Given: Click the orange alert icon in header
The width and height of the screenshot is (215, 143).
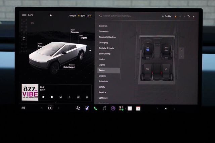Looking at the screenshot, I should click(175, 16).
